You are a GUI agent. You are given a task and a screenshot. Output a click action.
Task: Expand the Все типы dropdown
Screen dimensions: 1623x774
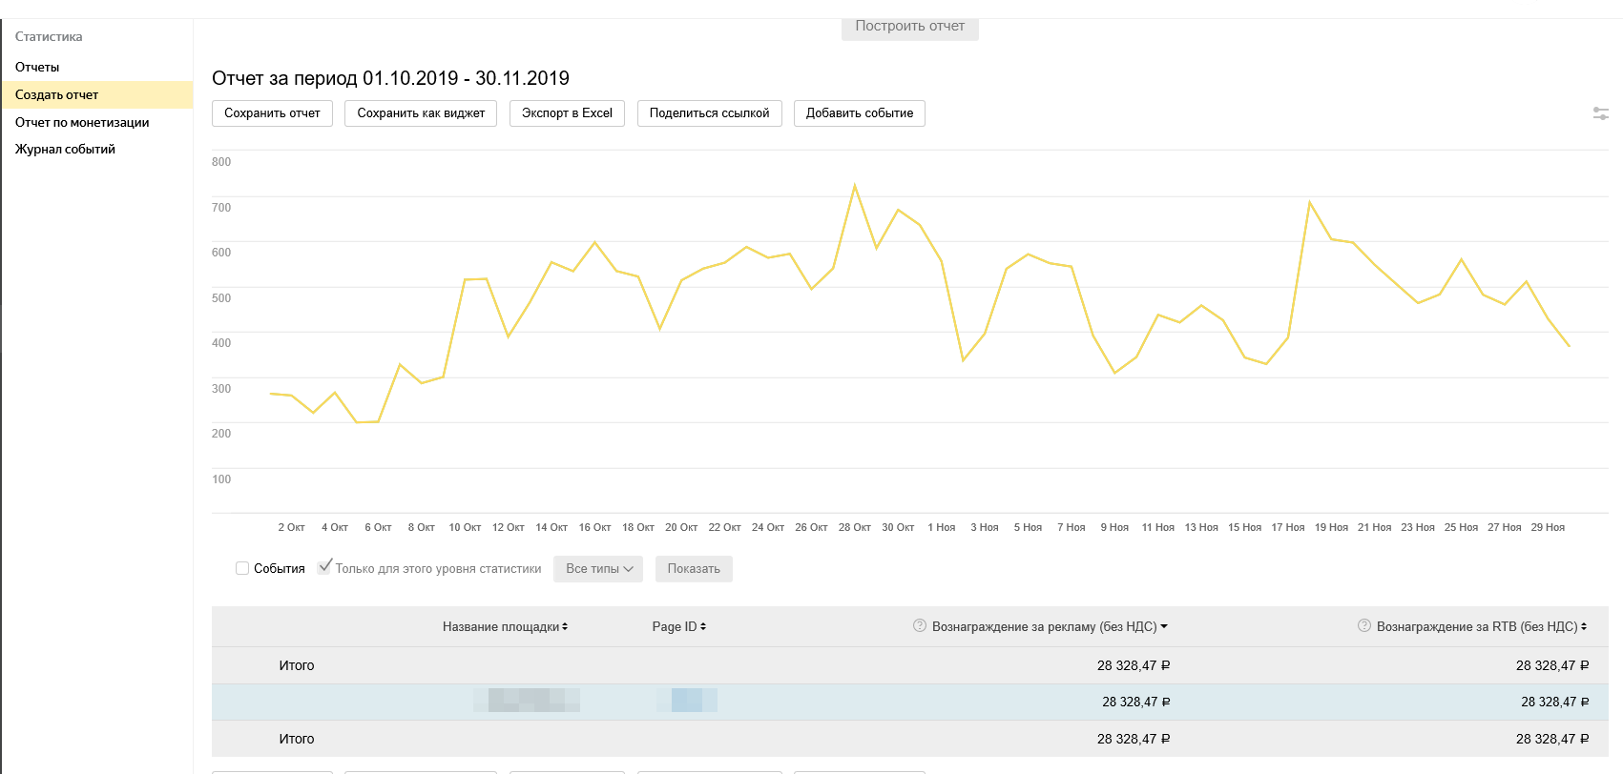[598, 569]
